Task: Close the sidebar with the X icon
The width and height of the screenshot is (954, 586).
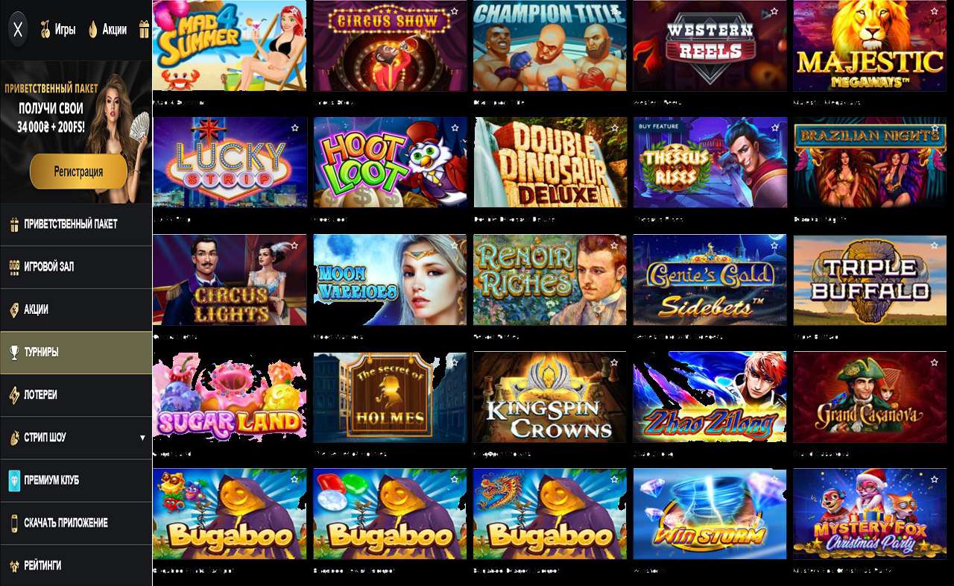Action: (x=19, y=30)
